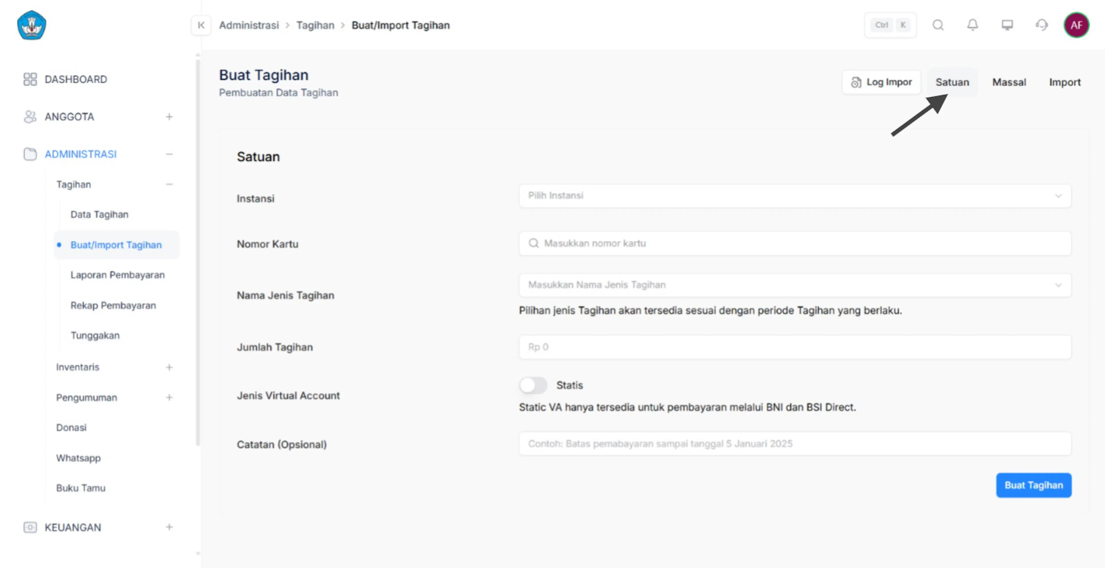The image size is (1105, 568).
Task: Collapse the Administrasi section
Action: pyautogui.click(x=169, y=154)
